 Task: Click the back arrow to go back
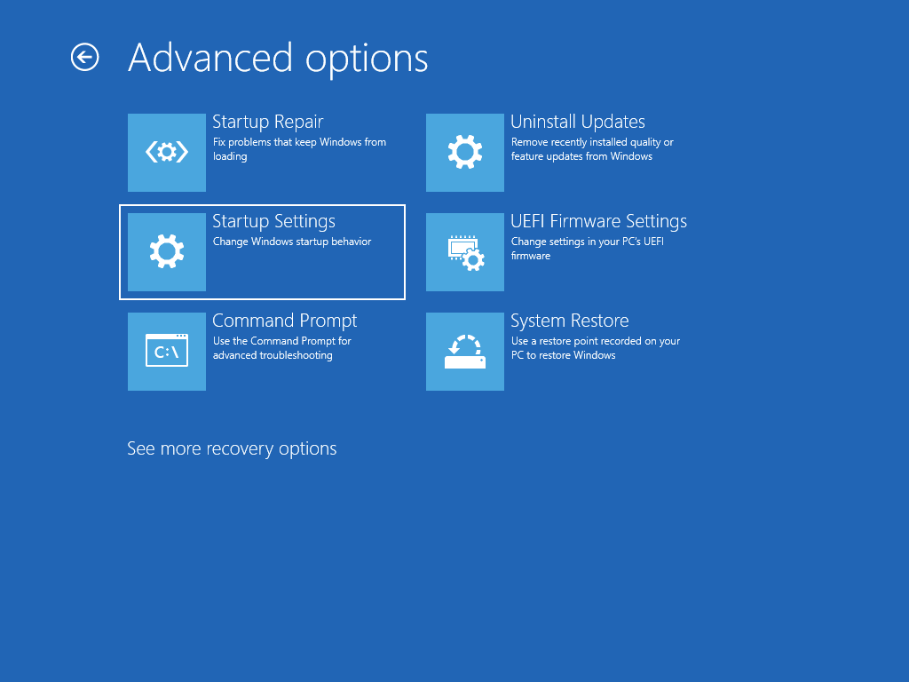tap(83, 57)
